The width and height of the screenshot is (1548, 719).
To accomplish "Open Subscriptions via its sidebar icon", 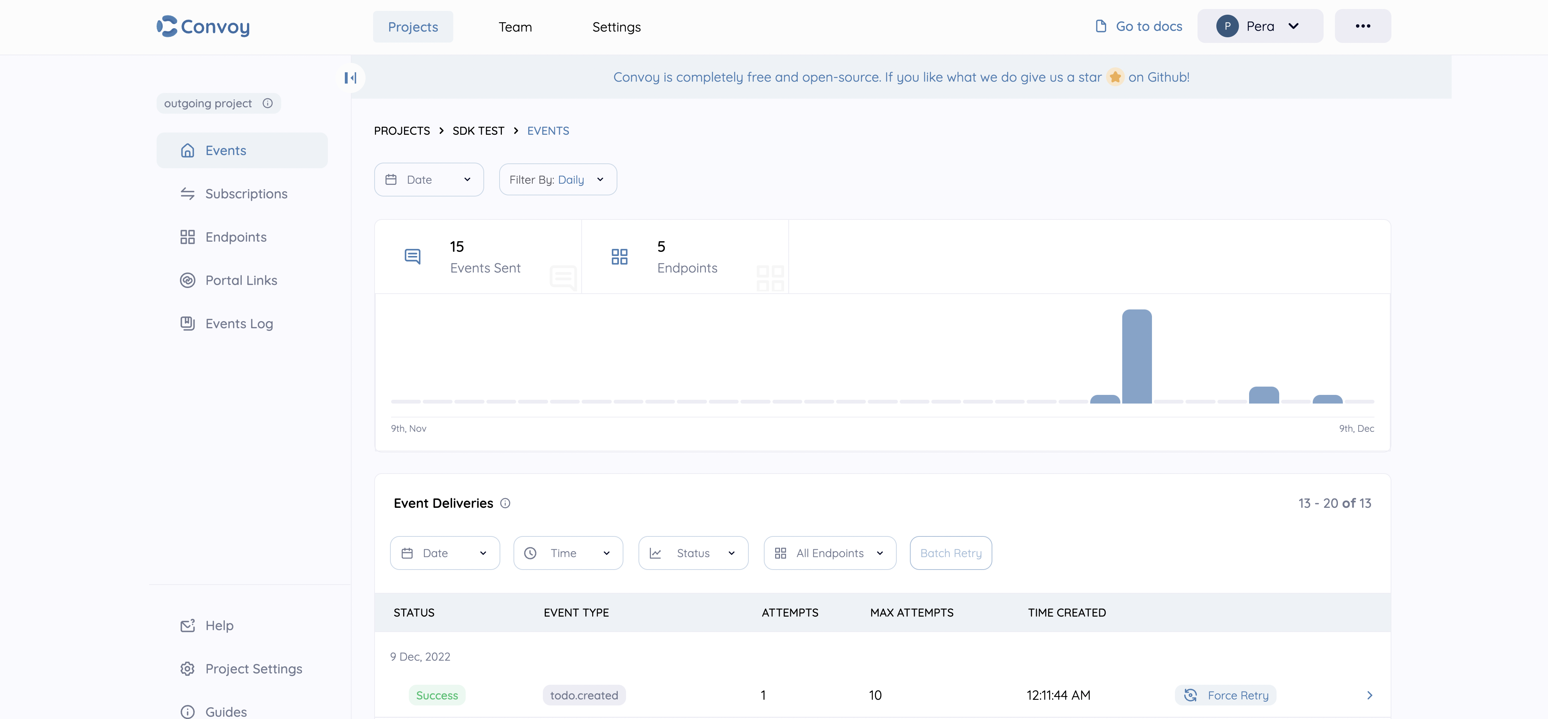I will click(x=187, y=193).
